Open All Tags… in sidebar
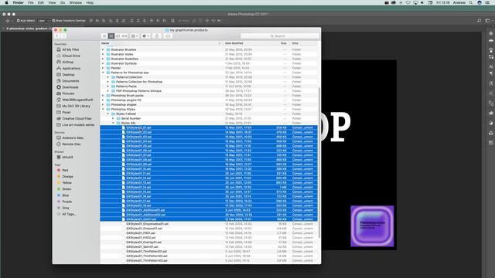The height and width of the screenshot is (278, 495). pos(67,214)
